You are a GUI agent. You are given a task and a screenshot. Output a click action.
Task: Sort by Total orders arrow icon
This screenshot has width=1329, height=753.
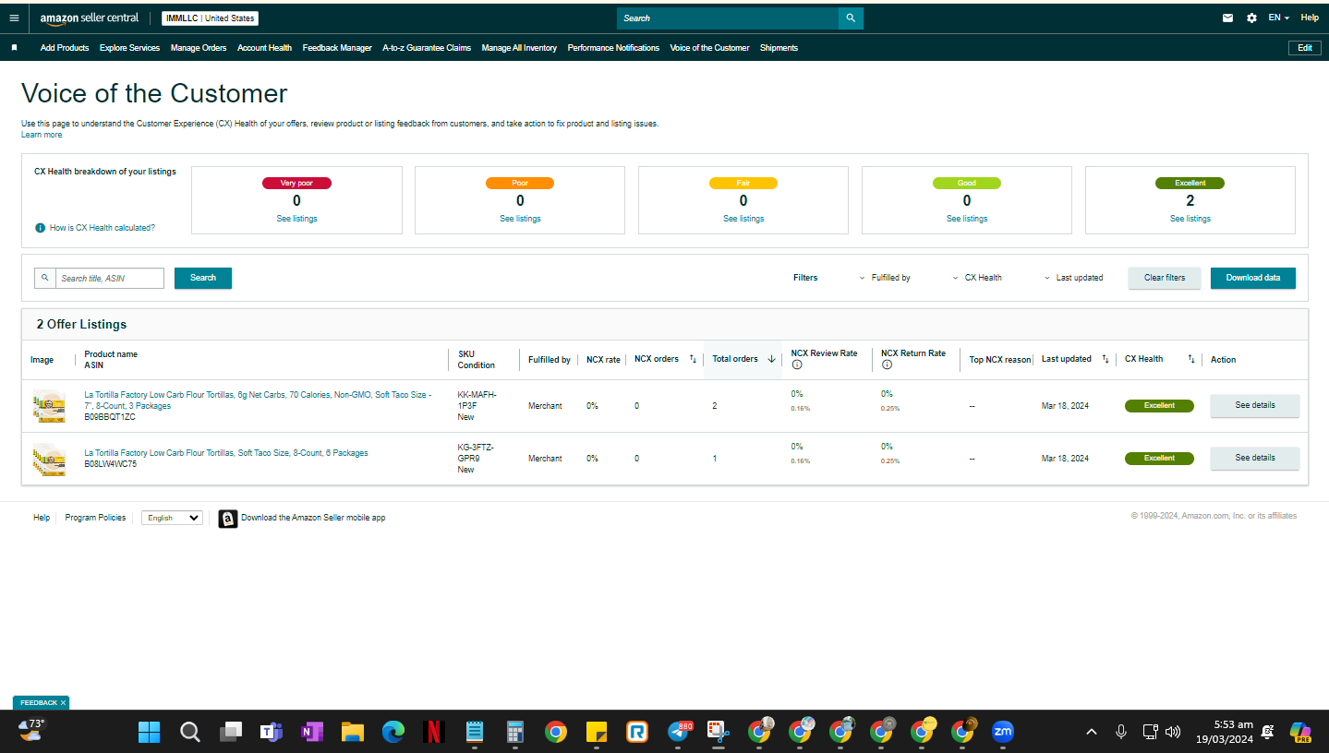pos(771,359)
